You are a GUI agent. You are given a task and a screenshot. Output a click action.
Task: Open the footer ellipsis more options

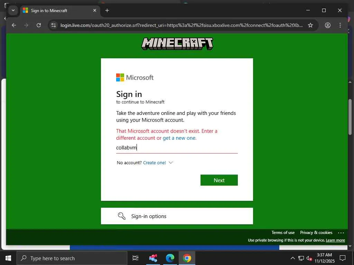(341, 233)
